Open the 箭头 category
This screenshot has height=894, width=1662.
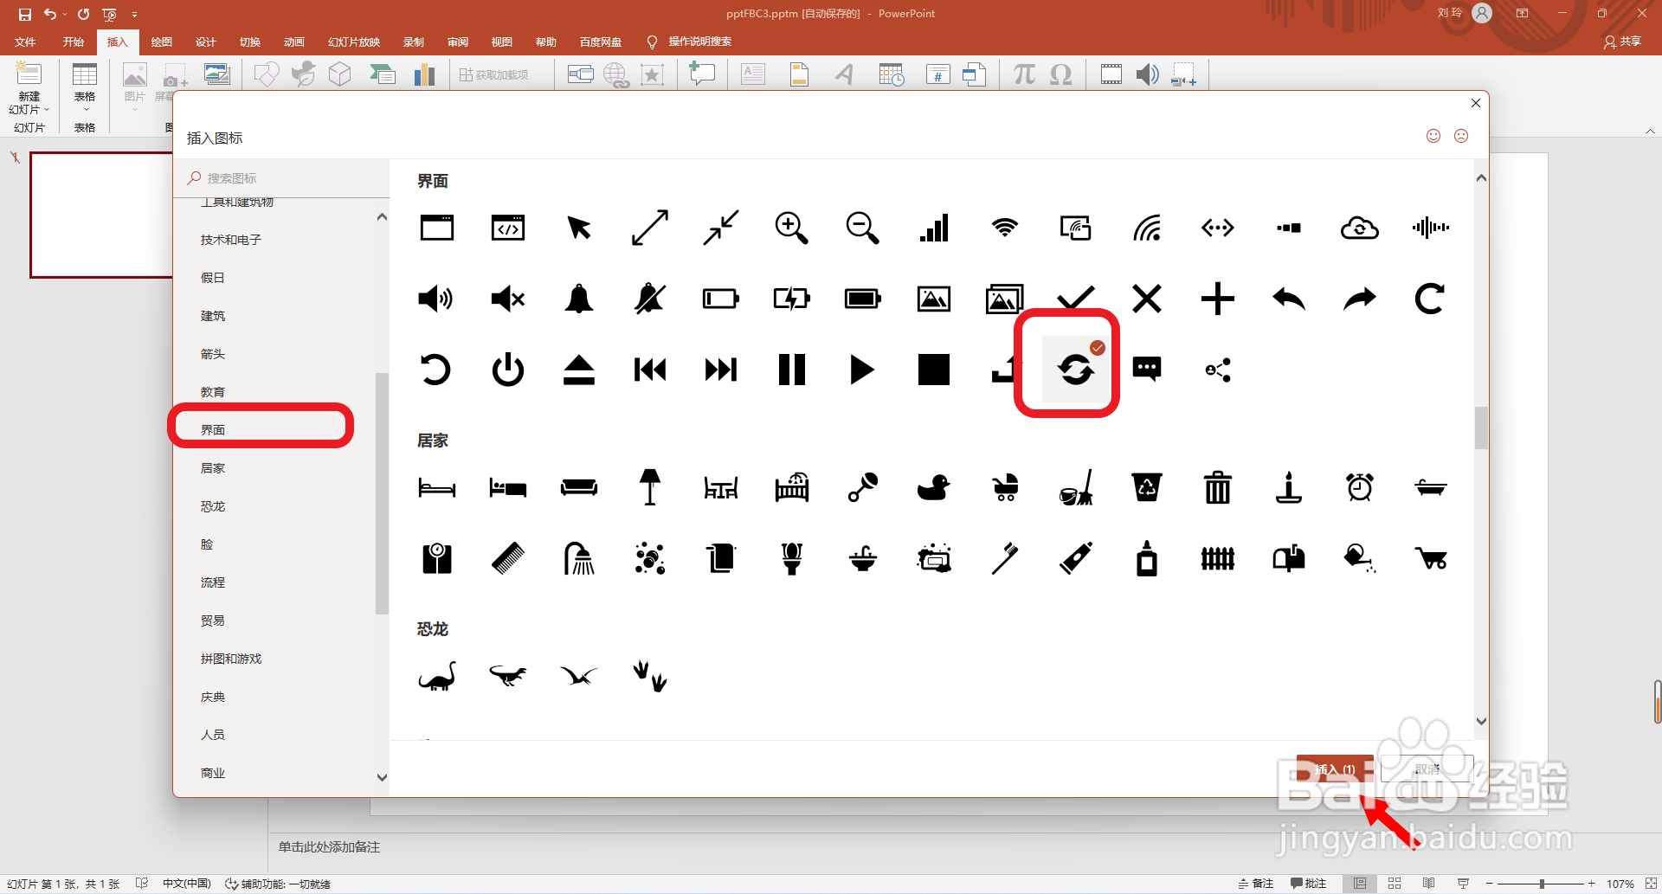coord(213,354)
